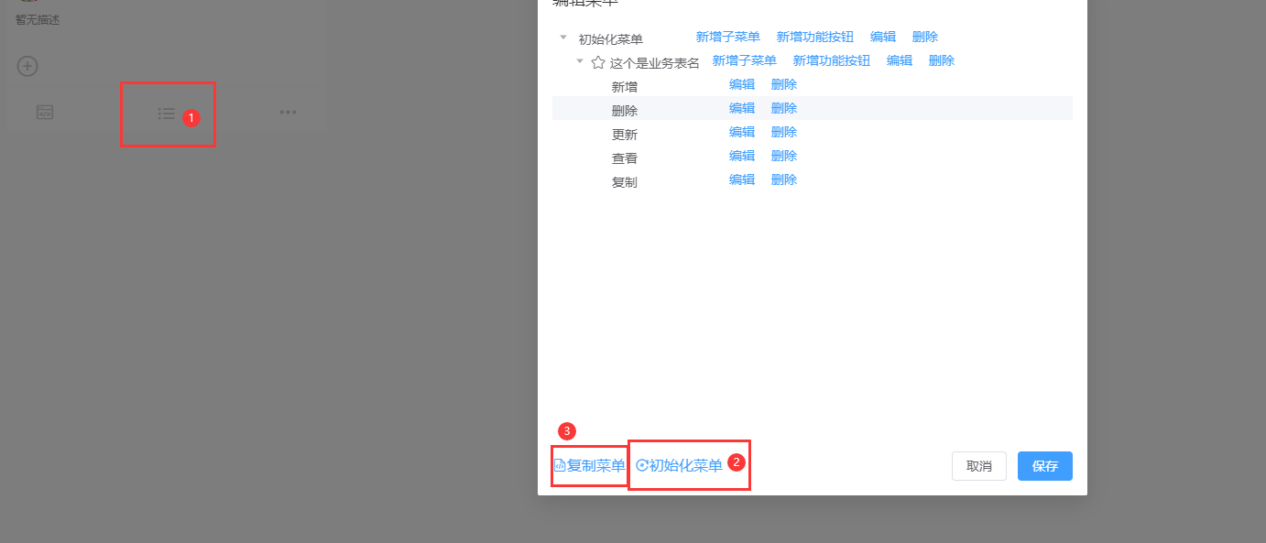Click 编辑 on the 更新 row

pyautogui.click(x=741, y=132)
